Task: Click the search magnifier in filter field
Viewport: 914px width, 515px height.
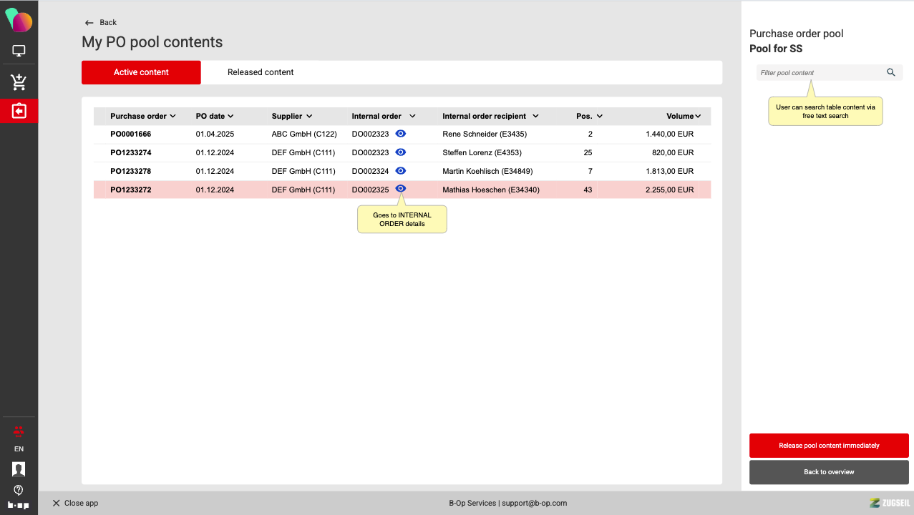Action: click(891, 72)
